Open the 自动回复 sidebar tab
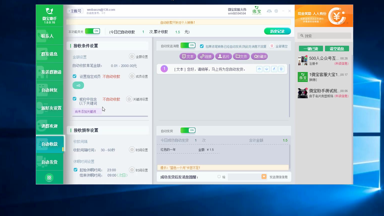This screenshot has width=384, height=216. coord(49,90)
